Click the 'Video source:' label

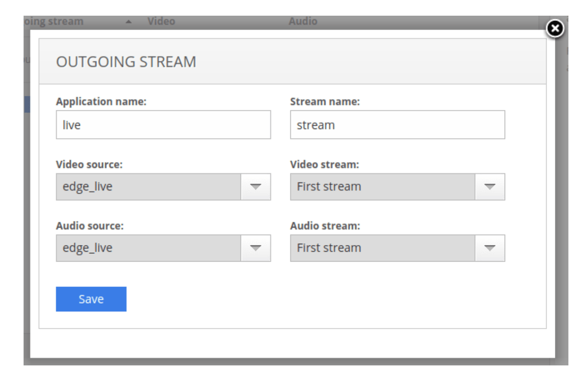click(89, 165)
